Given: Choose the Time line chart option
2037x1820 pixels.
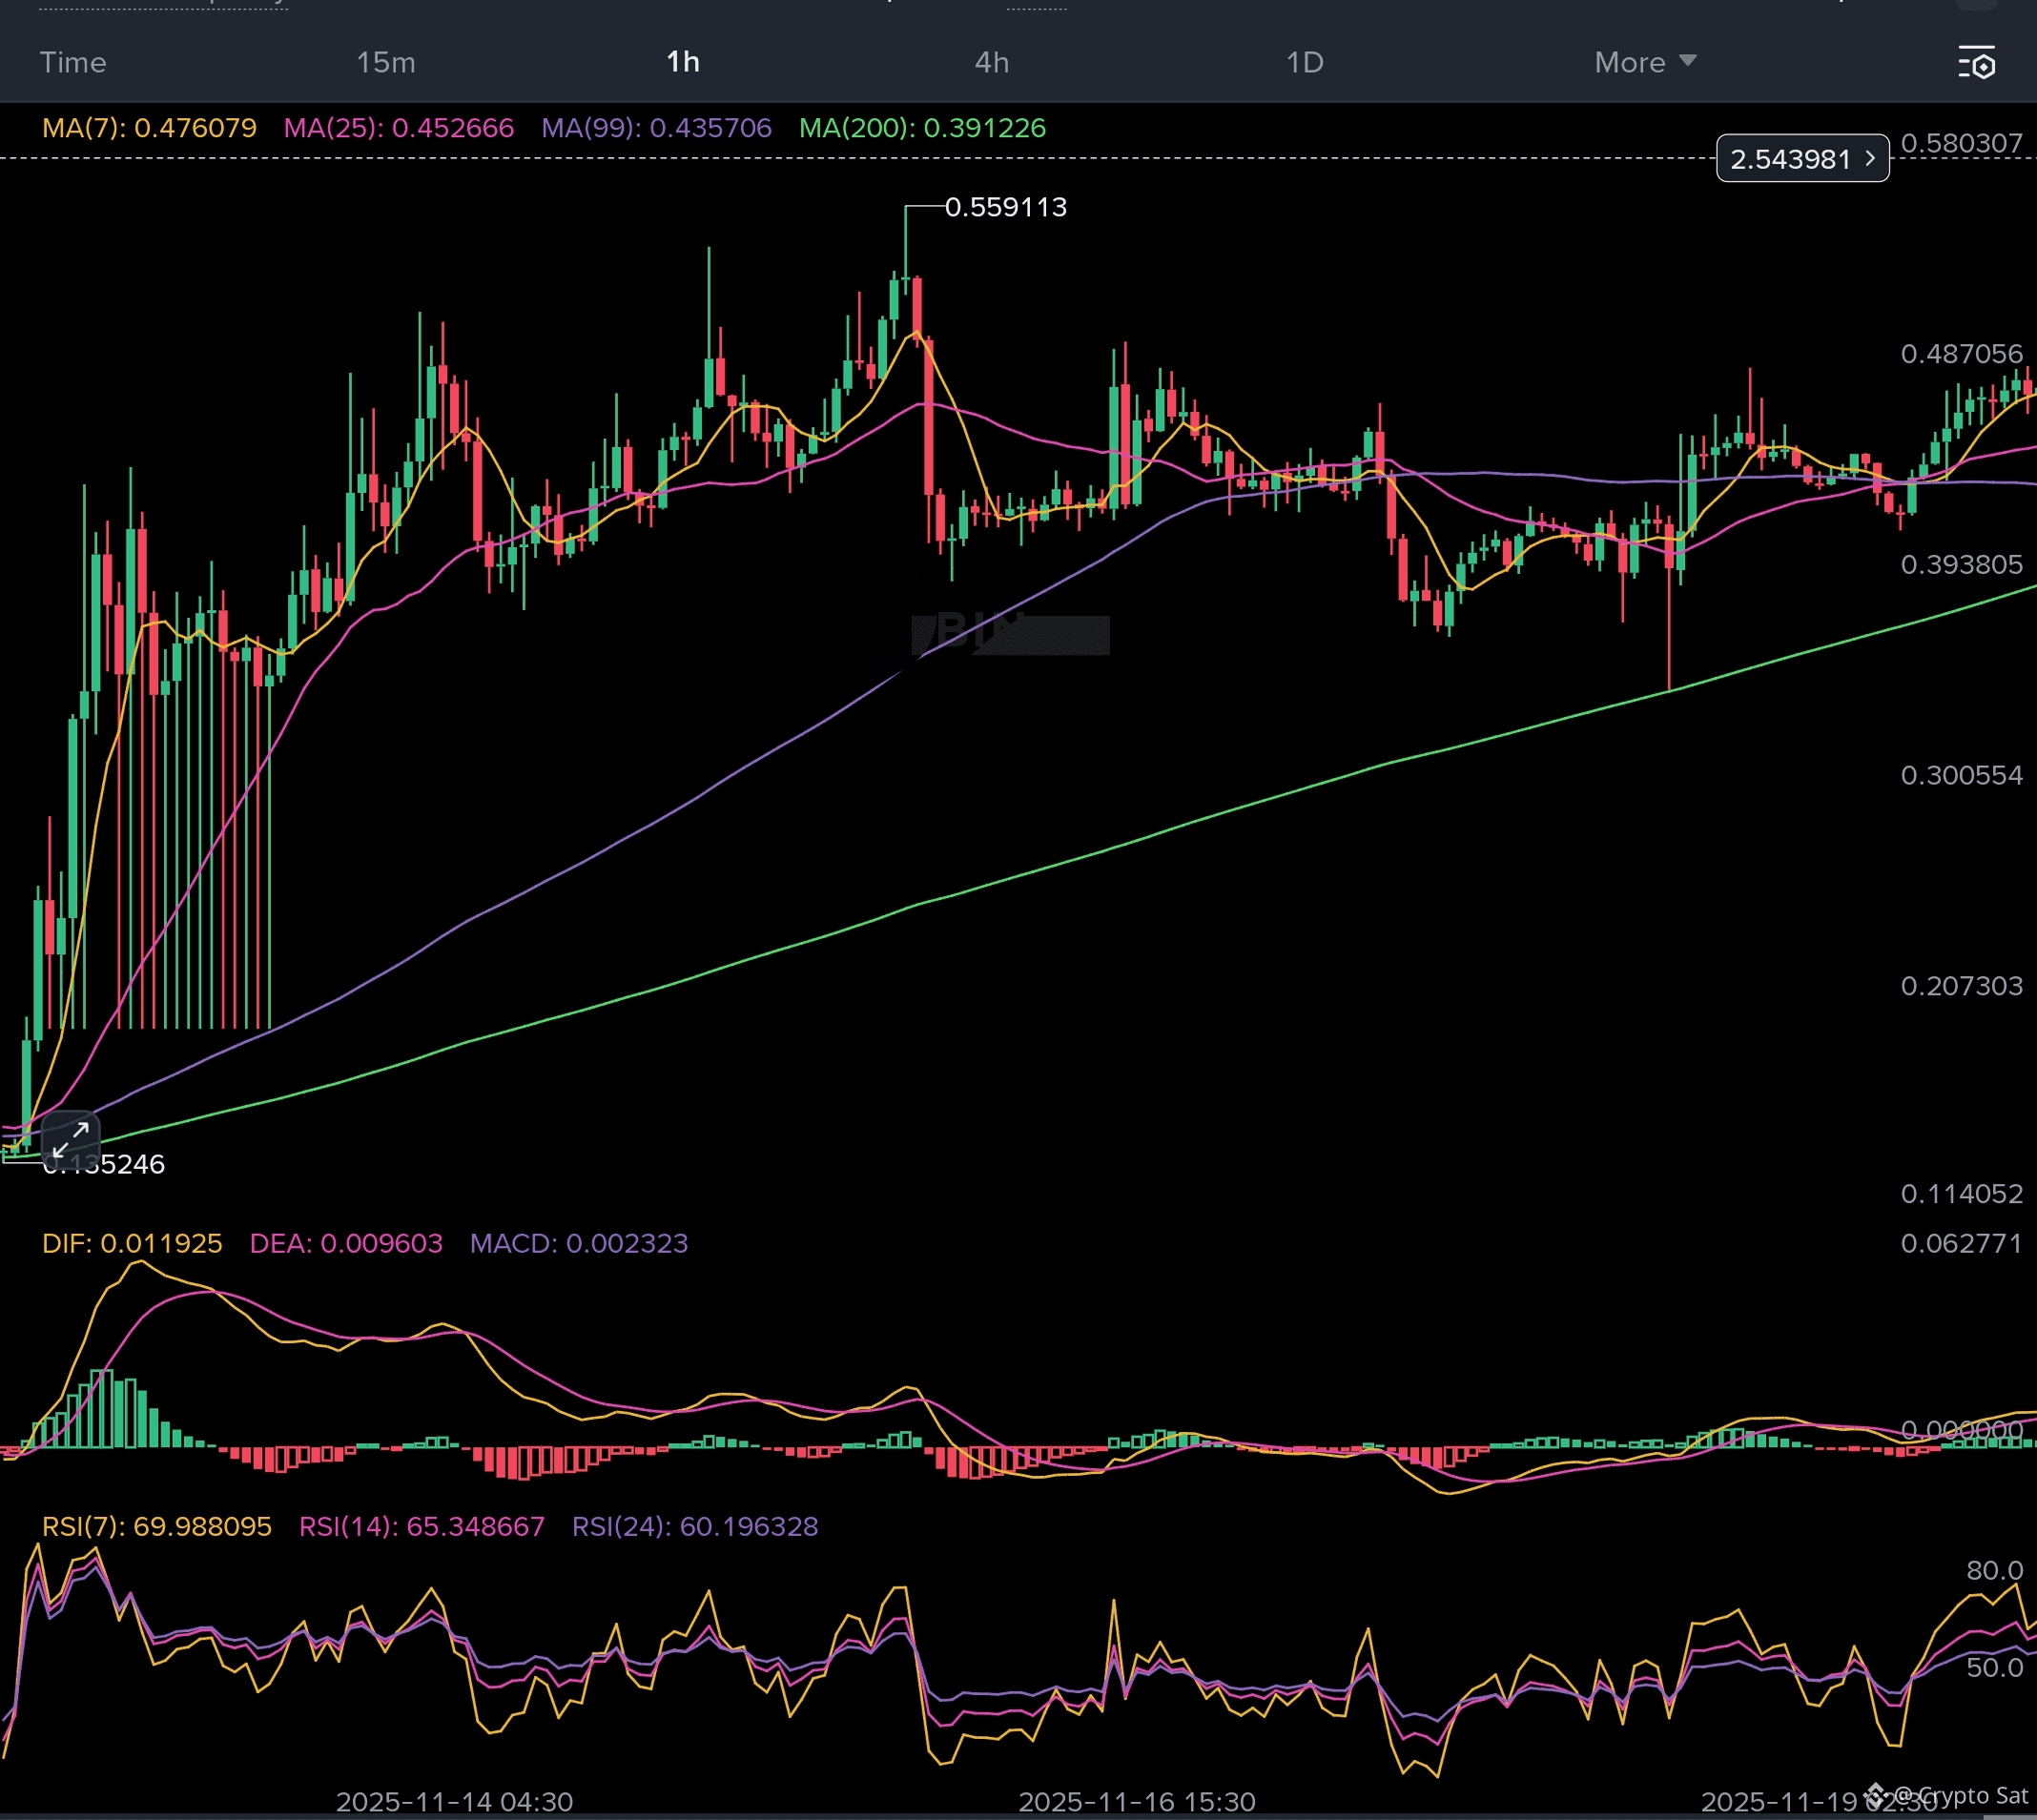Looking at the screenshot, I should pos(73,63).
